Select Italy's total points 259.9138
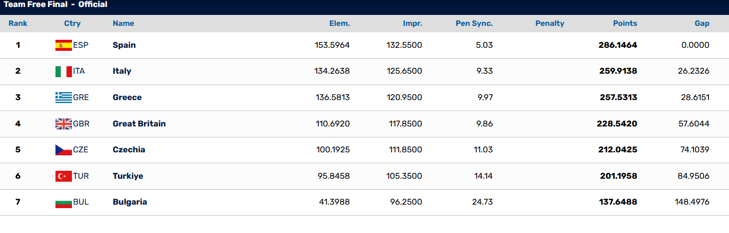The height and width of the screenshot is (233, 729). pos(618,71)
